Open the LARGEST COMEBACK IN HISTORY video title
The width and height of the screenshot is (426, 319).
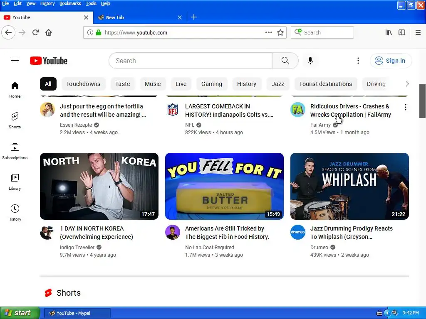click(229, 110)
